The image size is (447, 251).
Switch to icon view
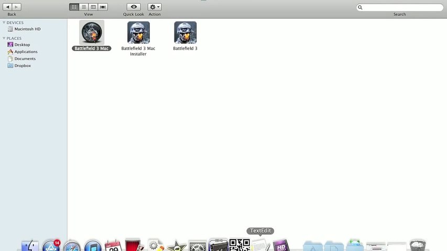point(74,7)
